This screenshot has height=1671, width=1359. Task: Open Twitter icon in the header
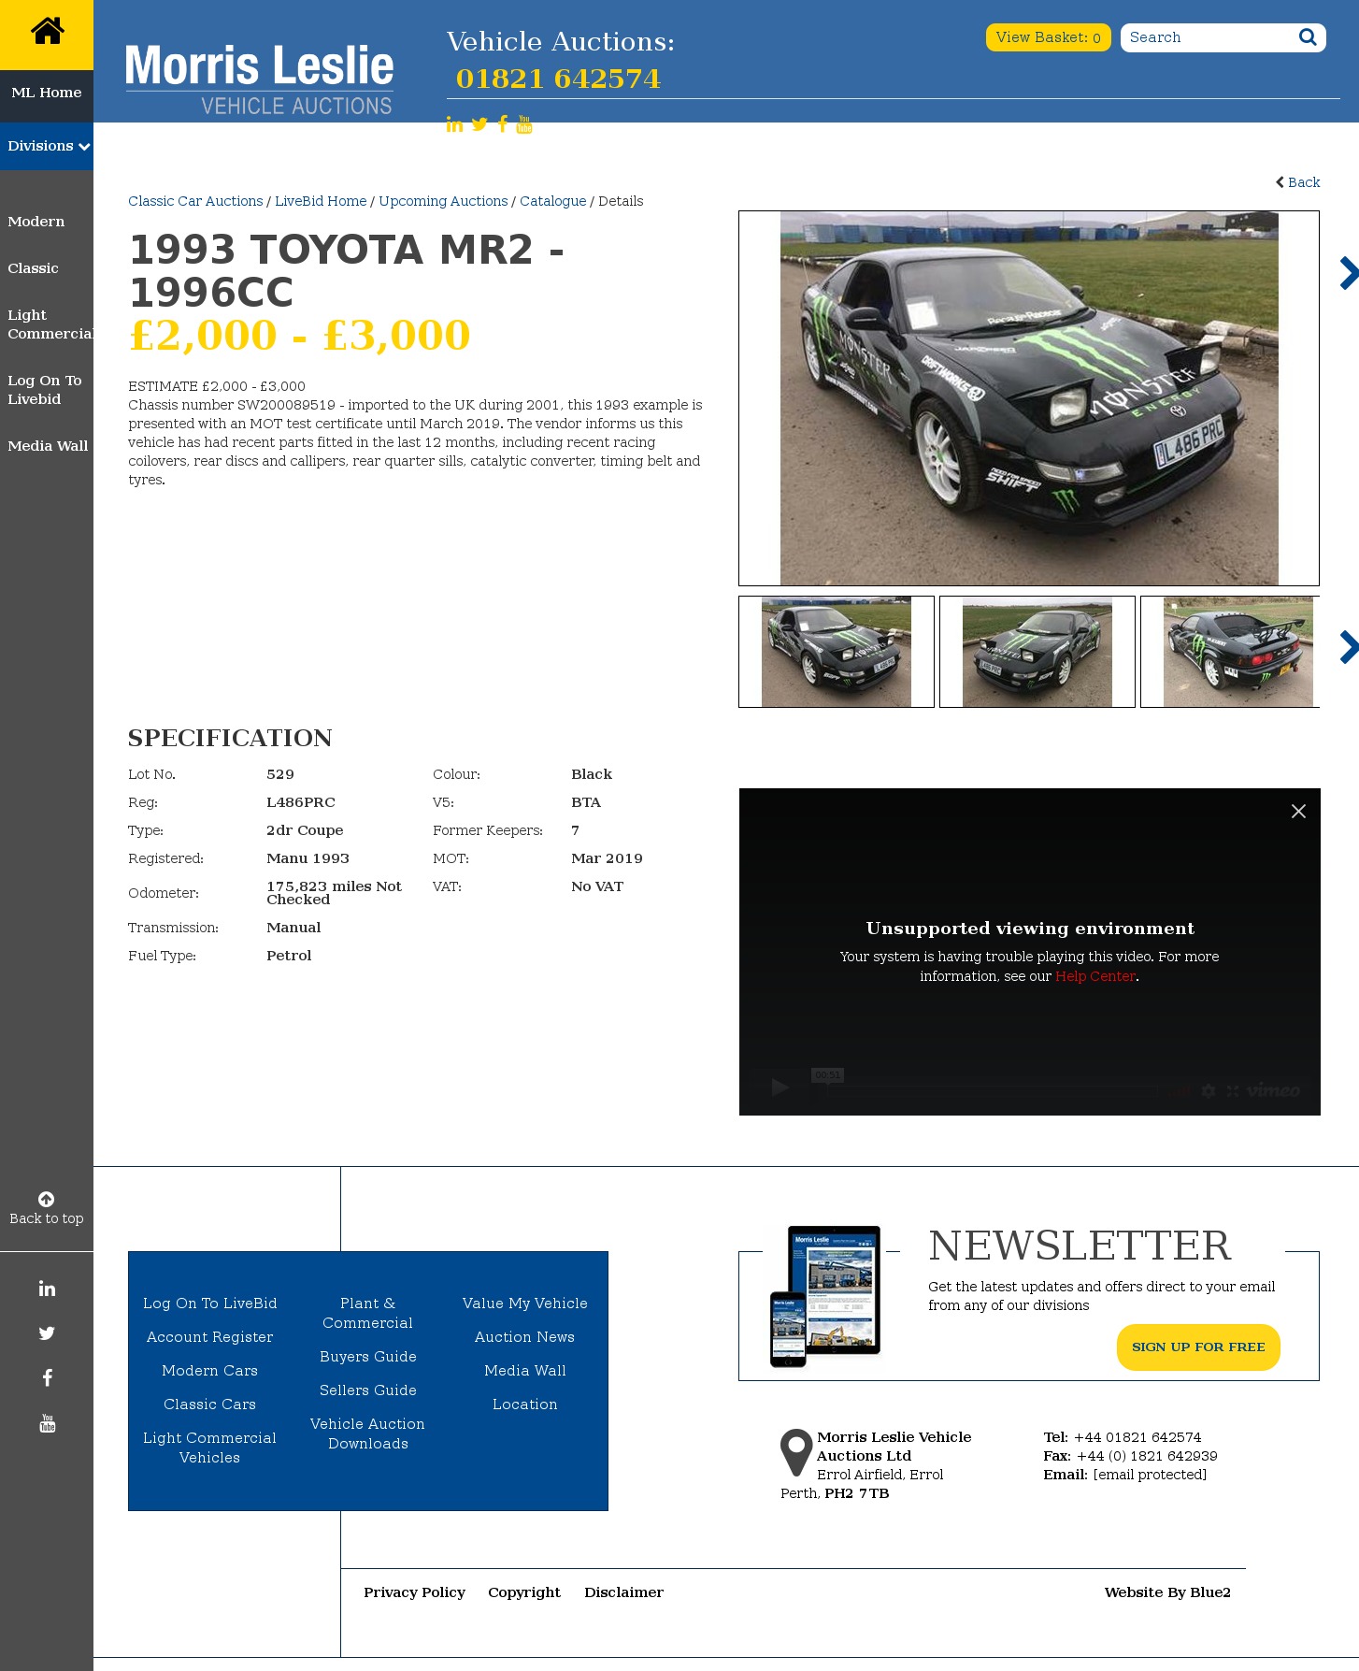[x=479, y=124]
